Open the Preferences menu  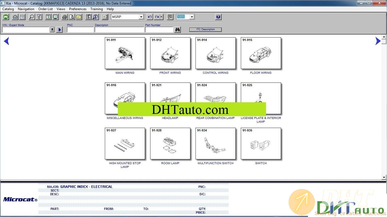78,9
